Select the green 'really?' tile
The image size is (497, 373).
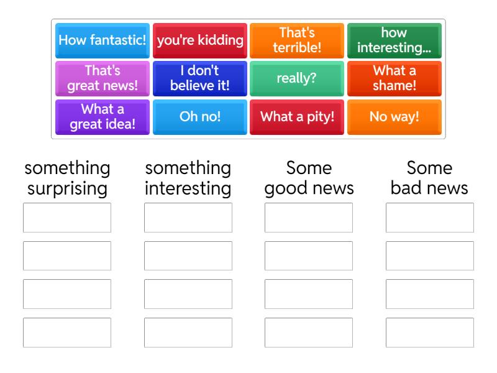pyautogui.click(x=297, y=78)
